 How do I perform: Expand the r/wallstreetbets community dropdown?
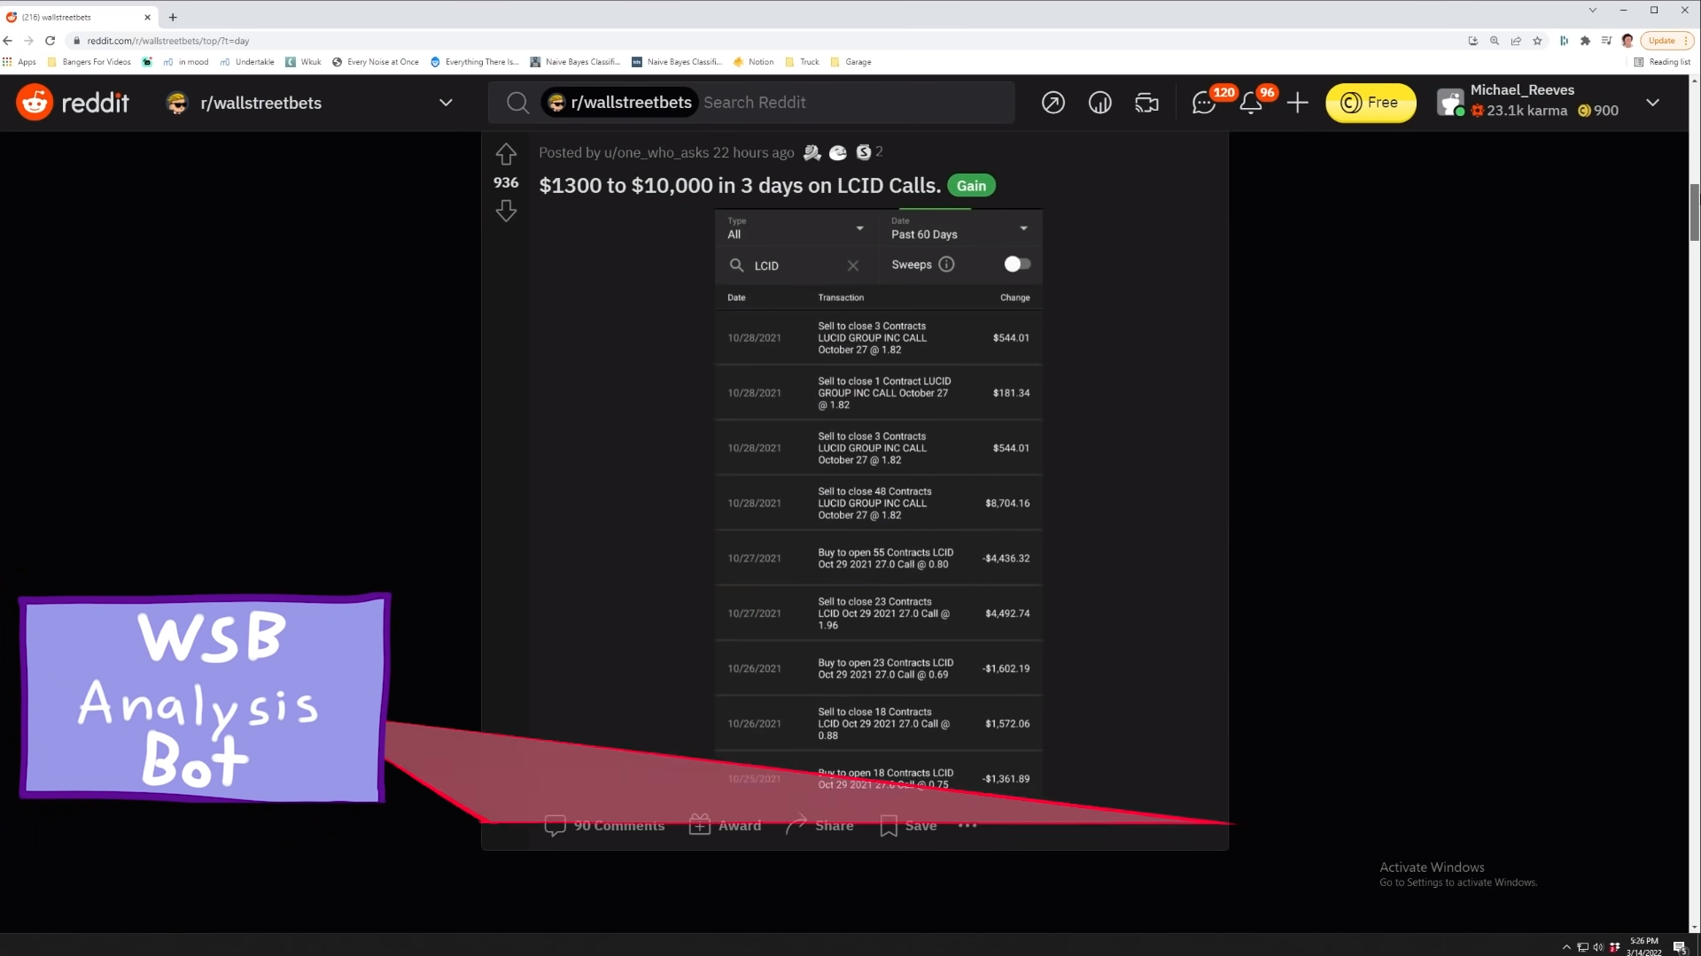446,103
